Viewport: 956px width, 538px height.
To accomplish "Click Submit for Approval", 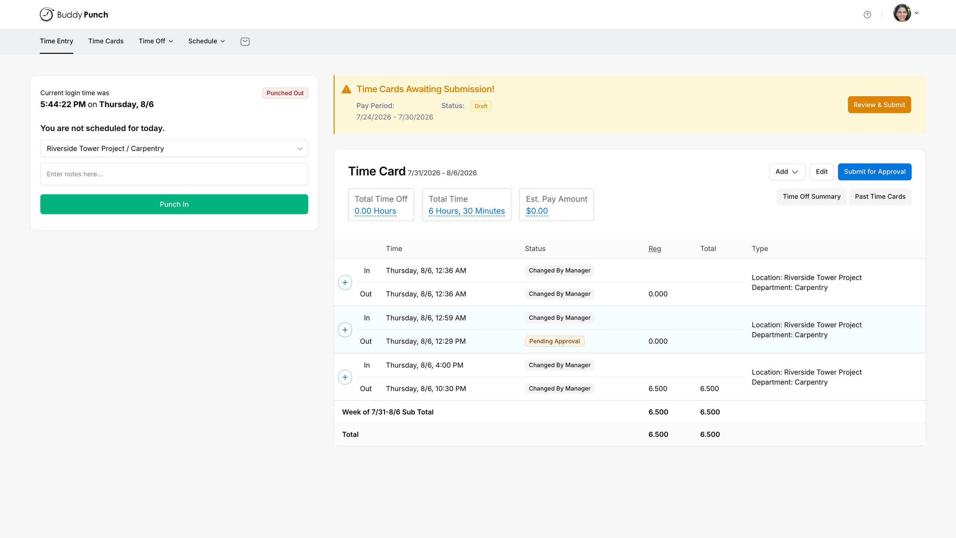I will (875, 172).
